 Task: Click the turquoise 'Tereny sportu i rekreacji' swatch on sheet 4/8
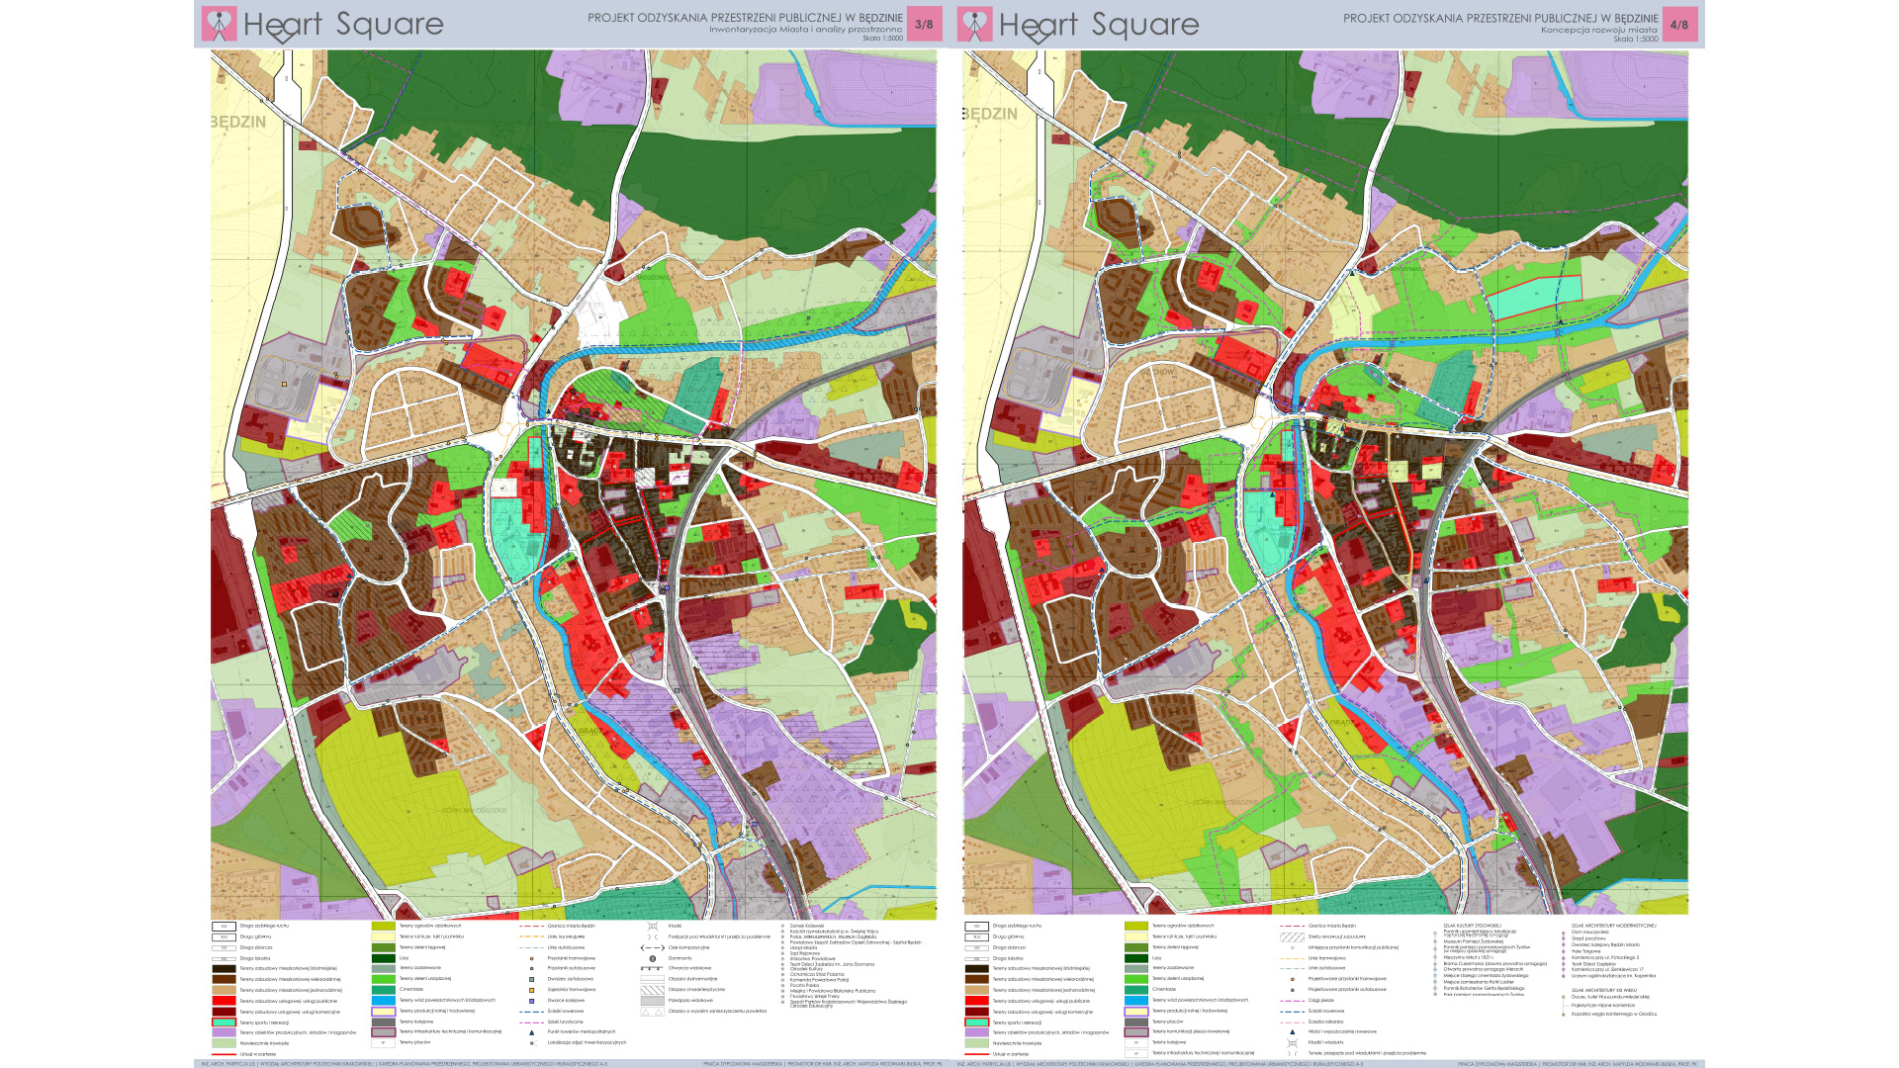point(977,1023)
